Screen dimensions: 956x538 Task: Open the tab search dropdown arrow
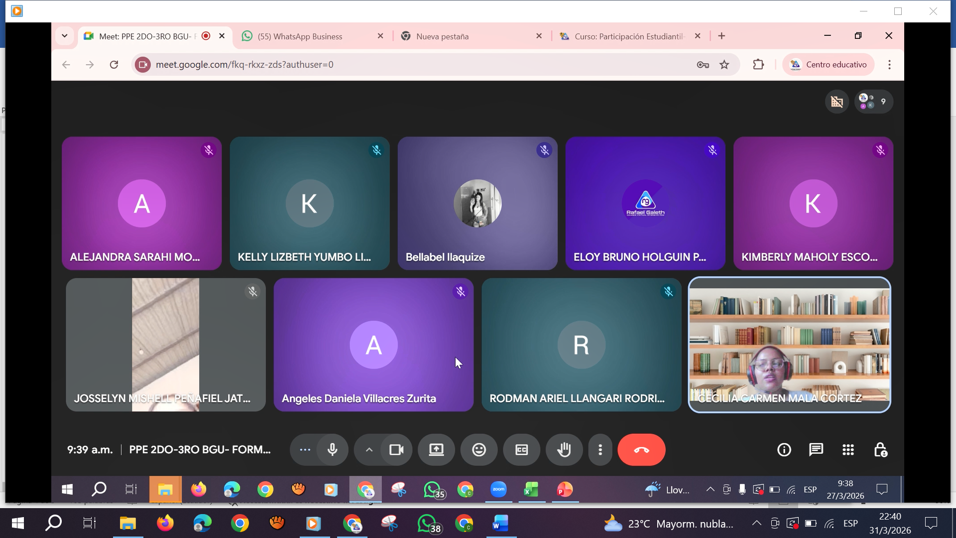coord(65,36)
